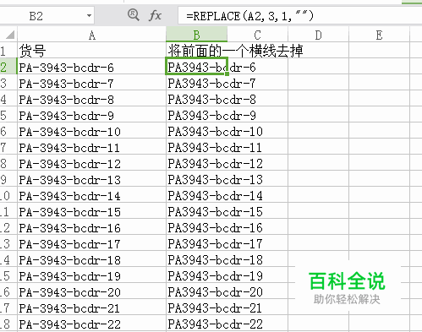The width and height of the screenshot is (422, 332).
Task: Click cell A18 PA-3943-bcdr-22
Action: click(x=91, y=324)
